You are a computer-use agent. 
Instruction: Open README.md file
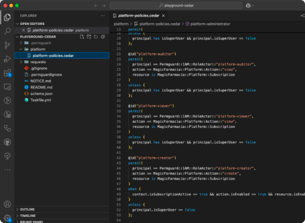[62, 87]
